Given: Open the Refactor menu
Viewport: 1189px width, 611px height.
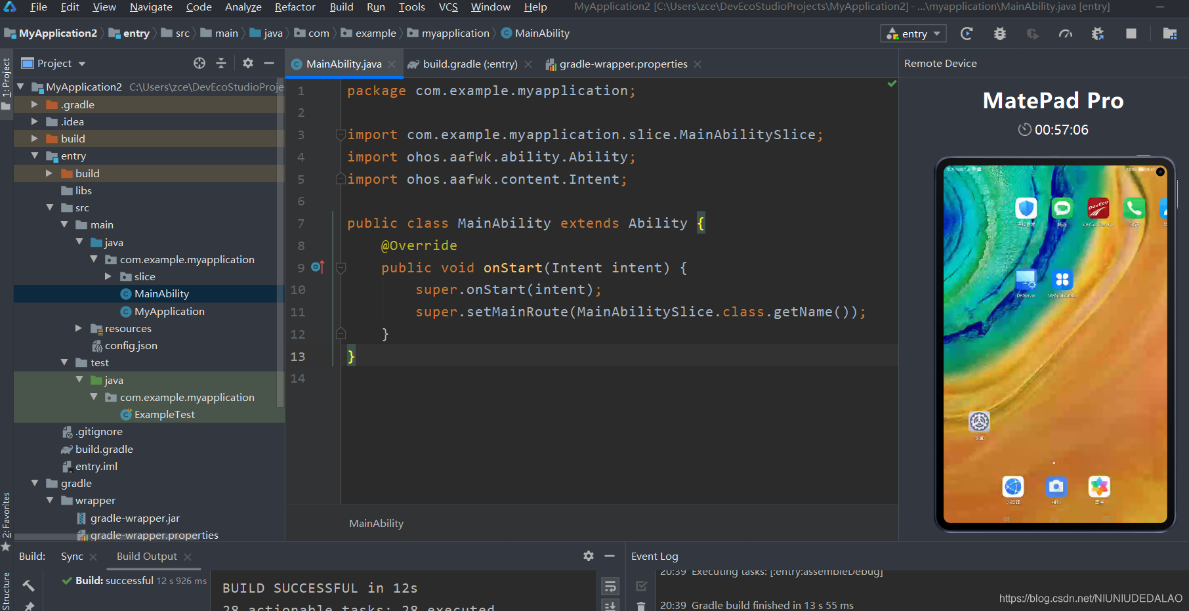Looking at the screenshot, I should point(295,7).
